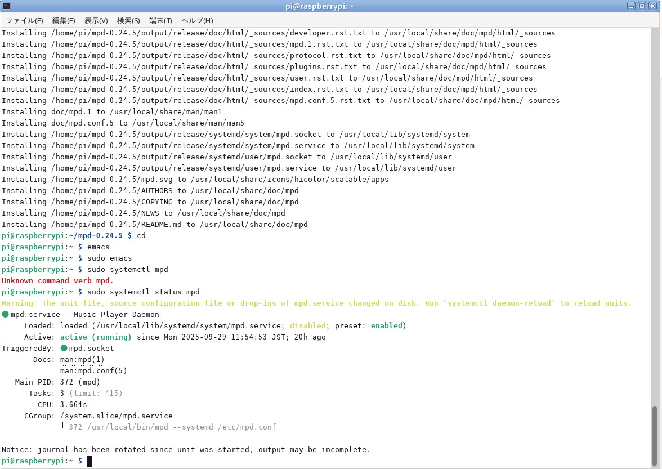Minimize the terminal window

632,6
